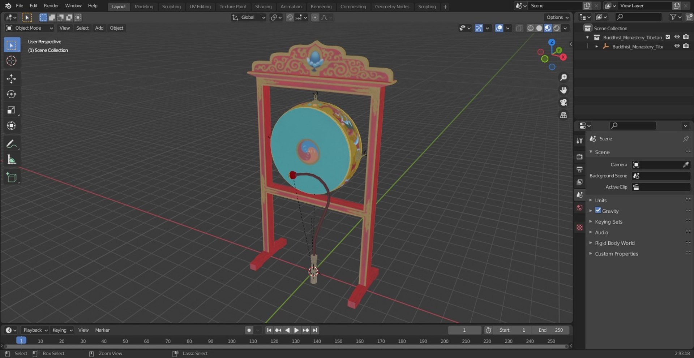Expand the Keying Sets panel

click(x=608, y=222)
